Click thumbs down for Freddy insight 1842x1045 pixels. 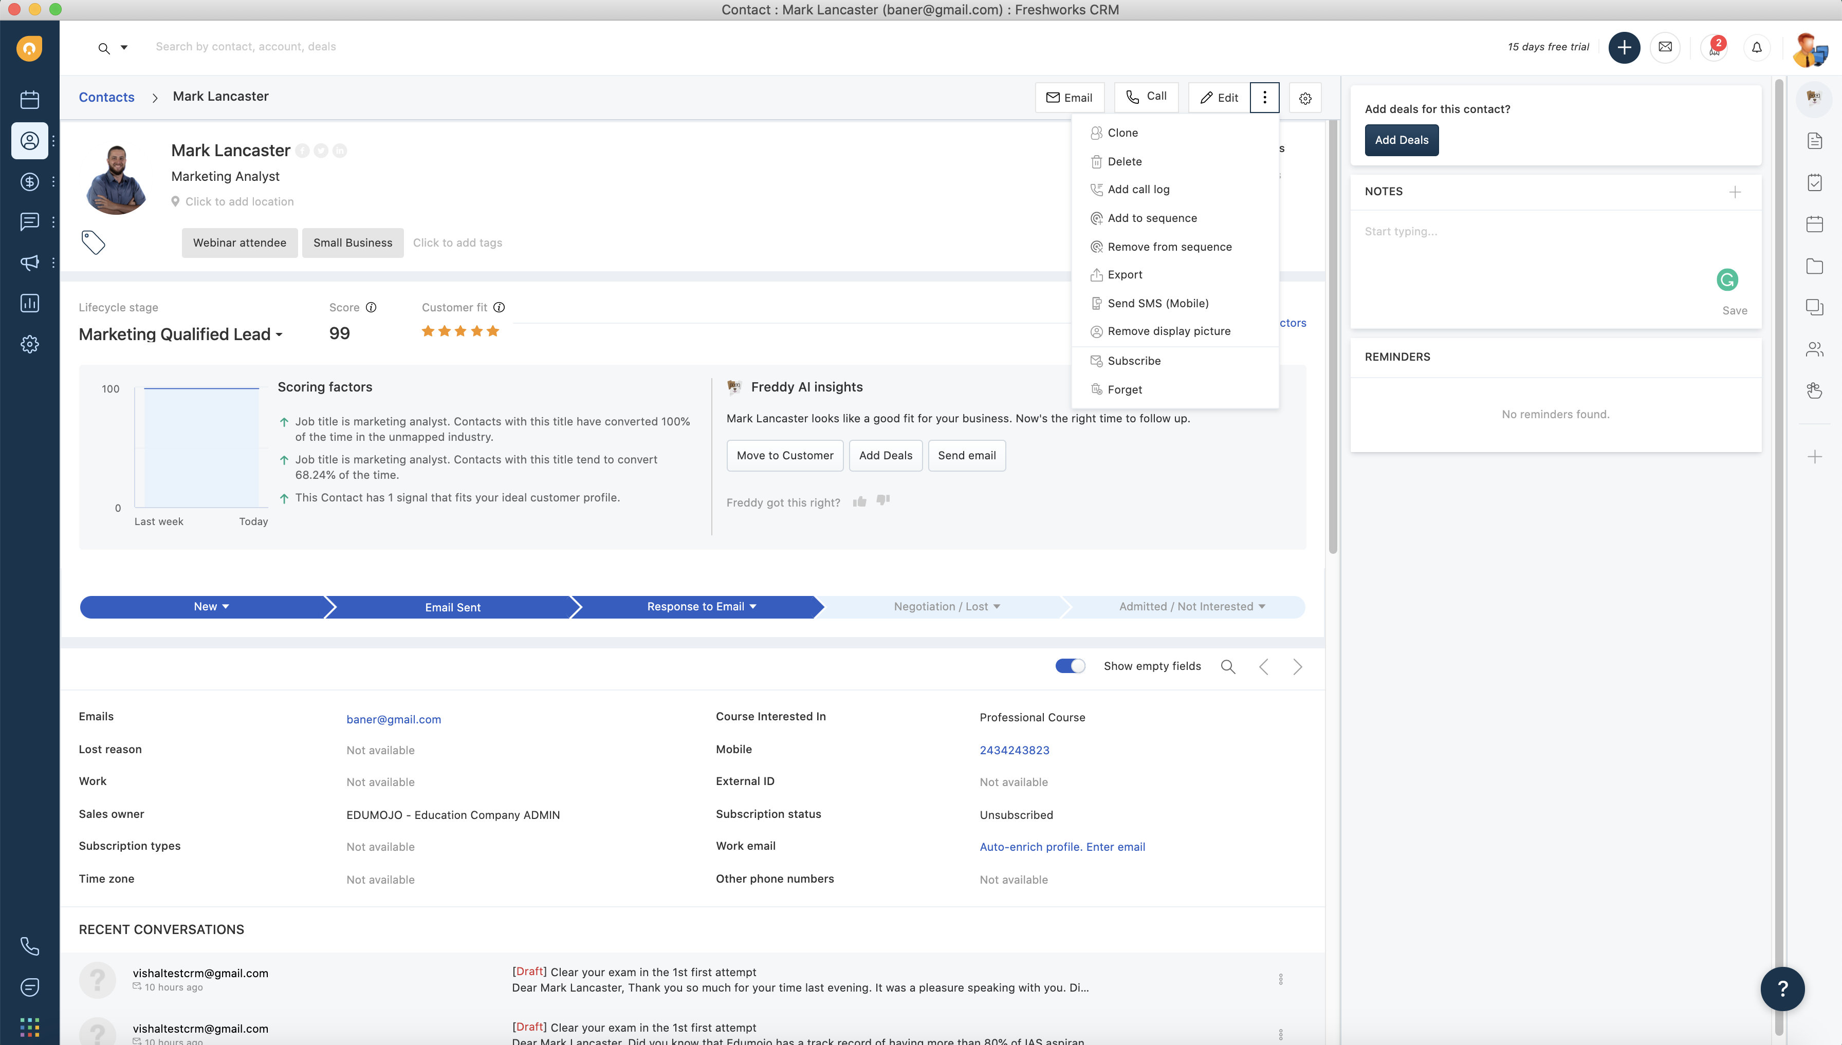tap(883, 500)
